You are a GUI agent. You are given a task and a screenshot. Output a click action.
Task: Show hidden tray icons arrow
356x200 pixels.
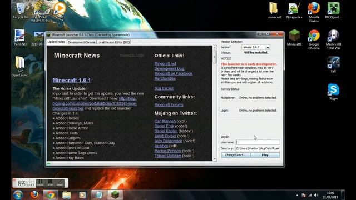(x=297, y=195)
